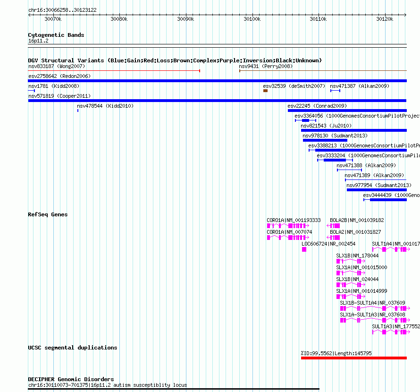Click the nsv471389 (Alkan2009) label

point(374,175)
